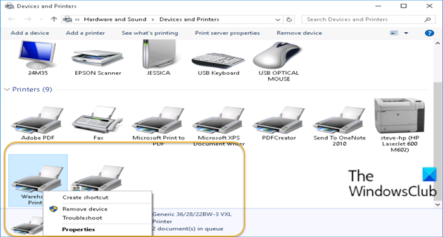The width and height of the screenshot is (443, 237).
Task: Choose Remove device from context menu
Action: pos(85,209)
